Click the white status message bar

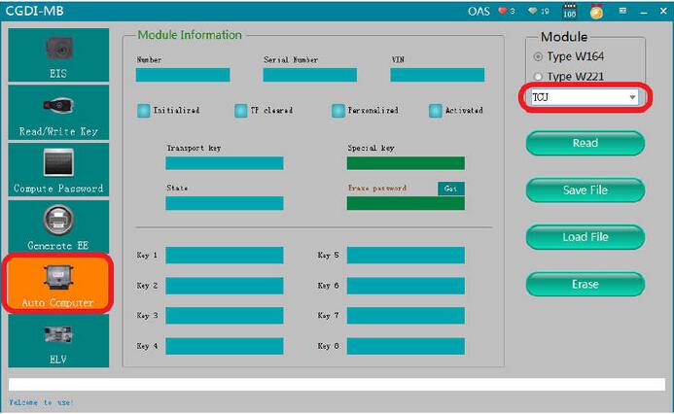(337, 385)
